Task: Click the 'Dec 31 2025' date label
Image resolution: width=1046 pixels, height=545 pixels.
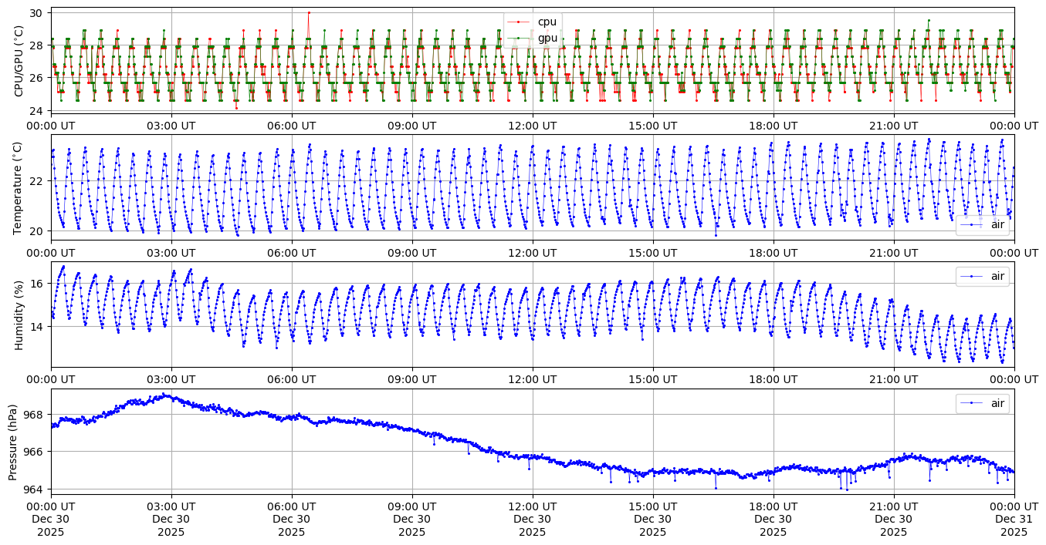Action: (x=1014, y=520)
